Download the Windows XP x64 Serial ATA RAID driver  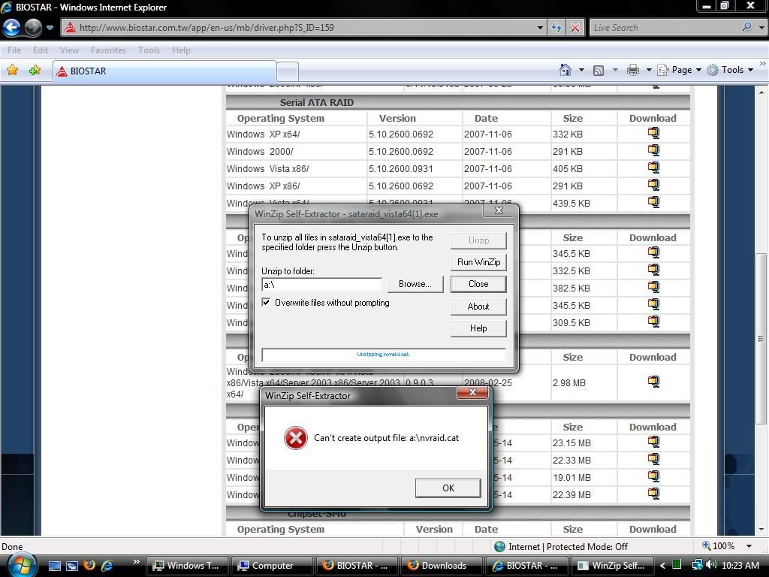pos(653,134)
